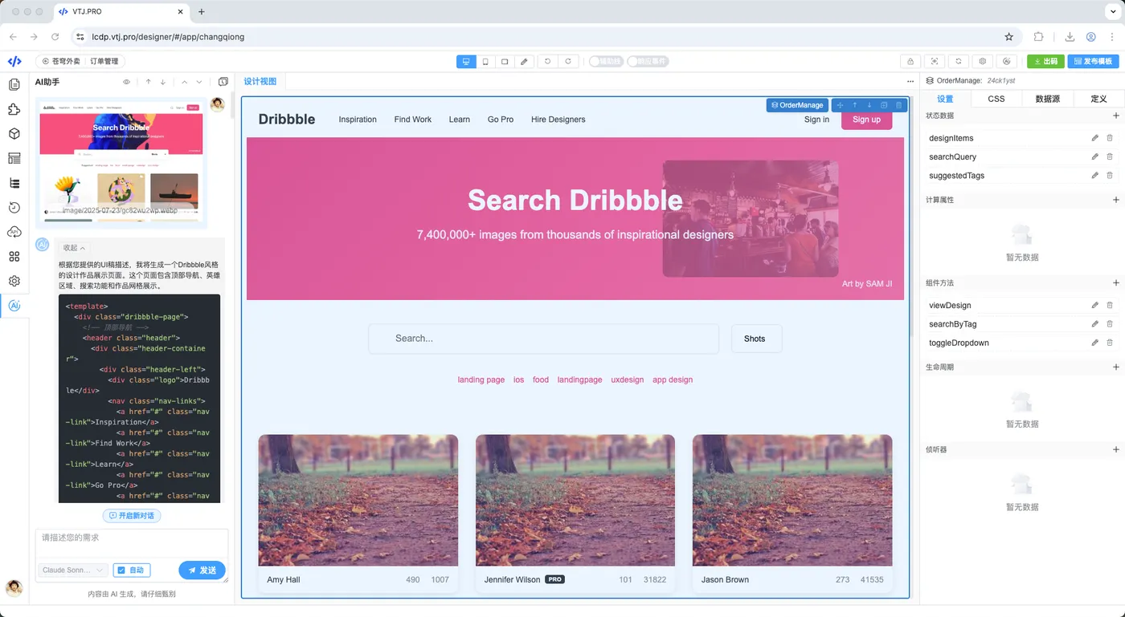The height and width of the screenshot is (617, 1125).
Task: Add a new 计算属性 computed property
Action: 1115,200
